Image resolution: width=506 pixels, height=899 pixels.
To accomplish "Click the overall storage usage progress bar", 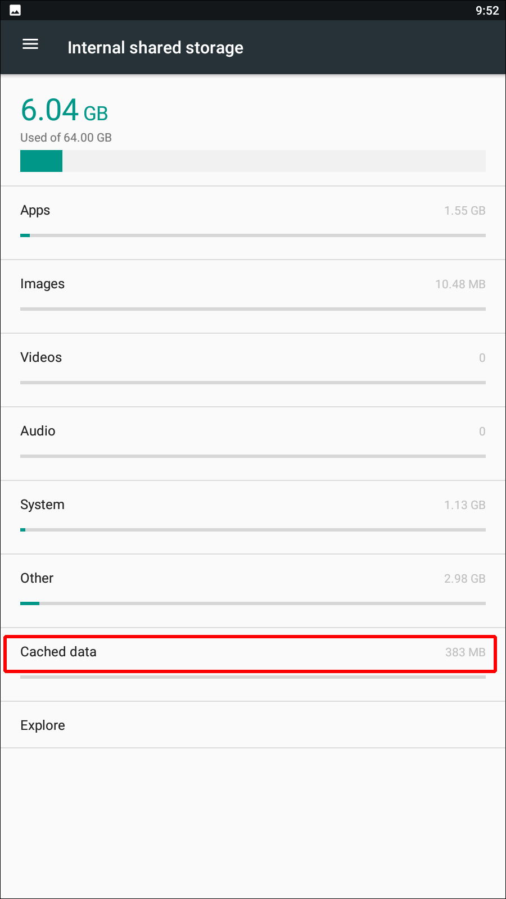I will tap(253, 161).
